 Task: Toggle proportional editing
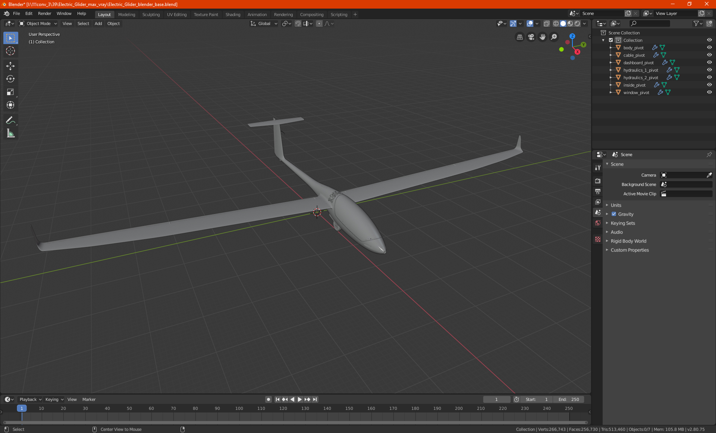click(x=319, y=24)
